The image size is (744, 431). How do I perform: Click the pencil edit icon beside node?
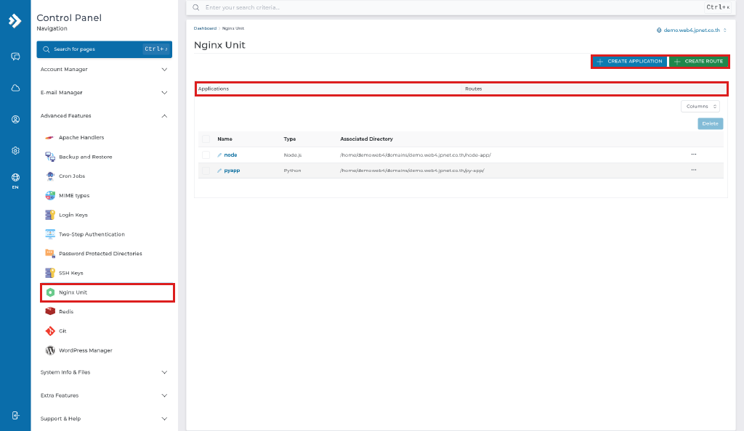coord(219,155)
